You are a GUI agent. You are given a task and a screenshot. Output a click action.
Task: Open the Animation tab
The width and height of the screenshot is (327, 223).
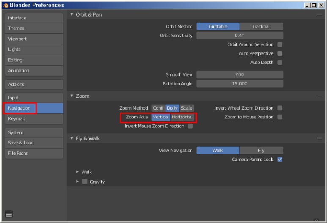point(34,71)
